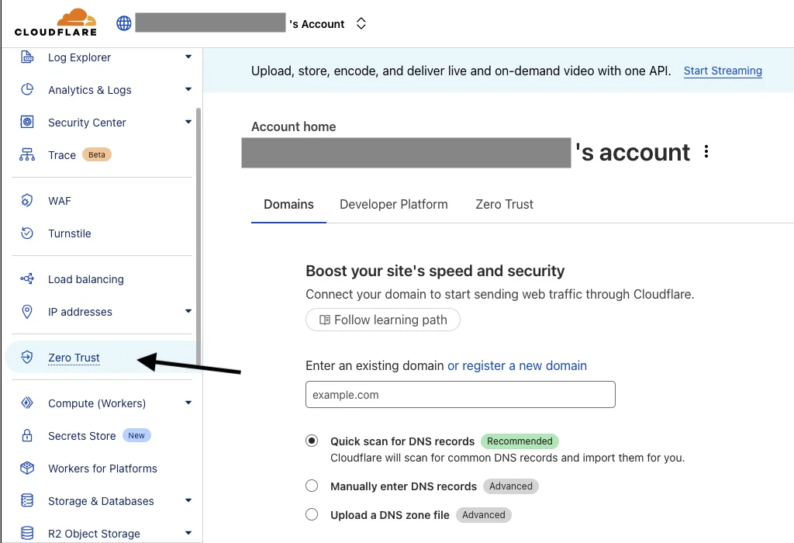Open Trace in the sidebar
794x543 pixels.
62,155
